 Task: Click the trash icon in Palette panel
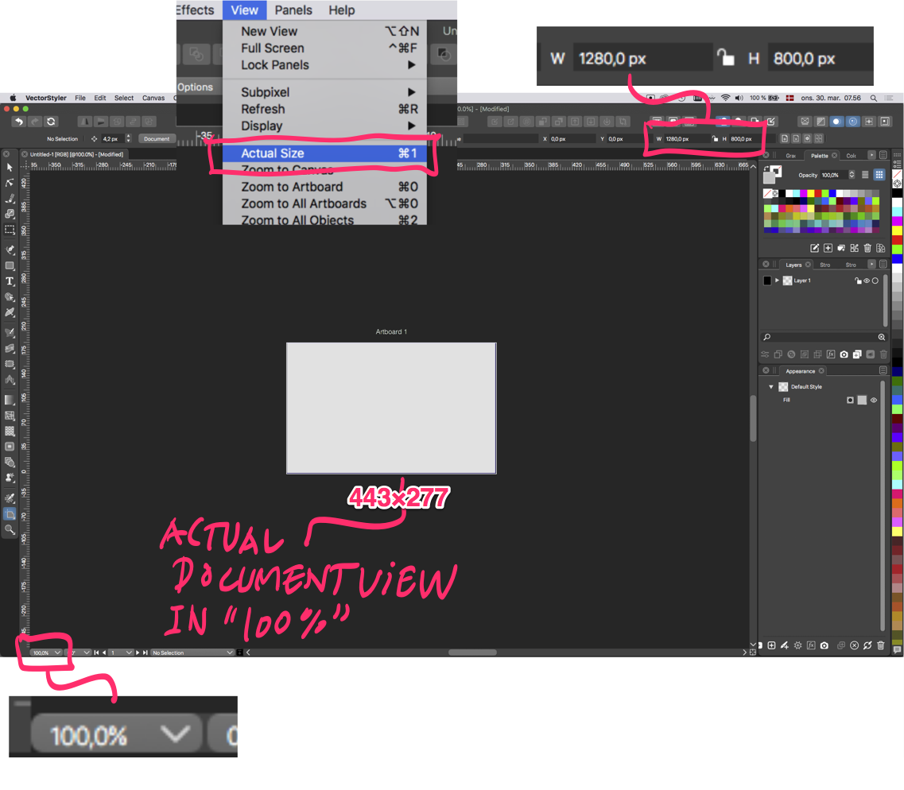coord(867,249)
